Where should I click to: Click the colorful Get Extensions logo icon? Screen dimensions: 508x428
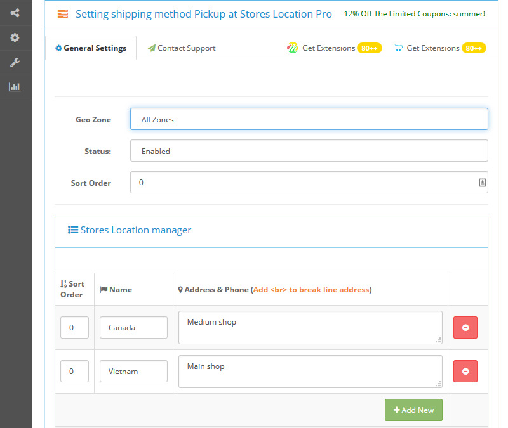[x=292, y=48]
